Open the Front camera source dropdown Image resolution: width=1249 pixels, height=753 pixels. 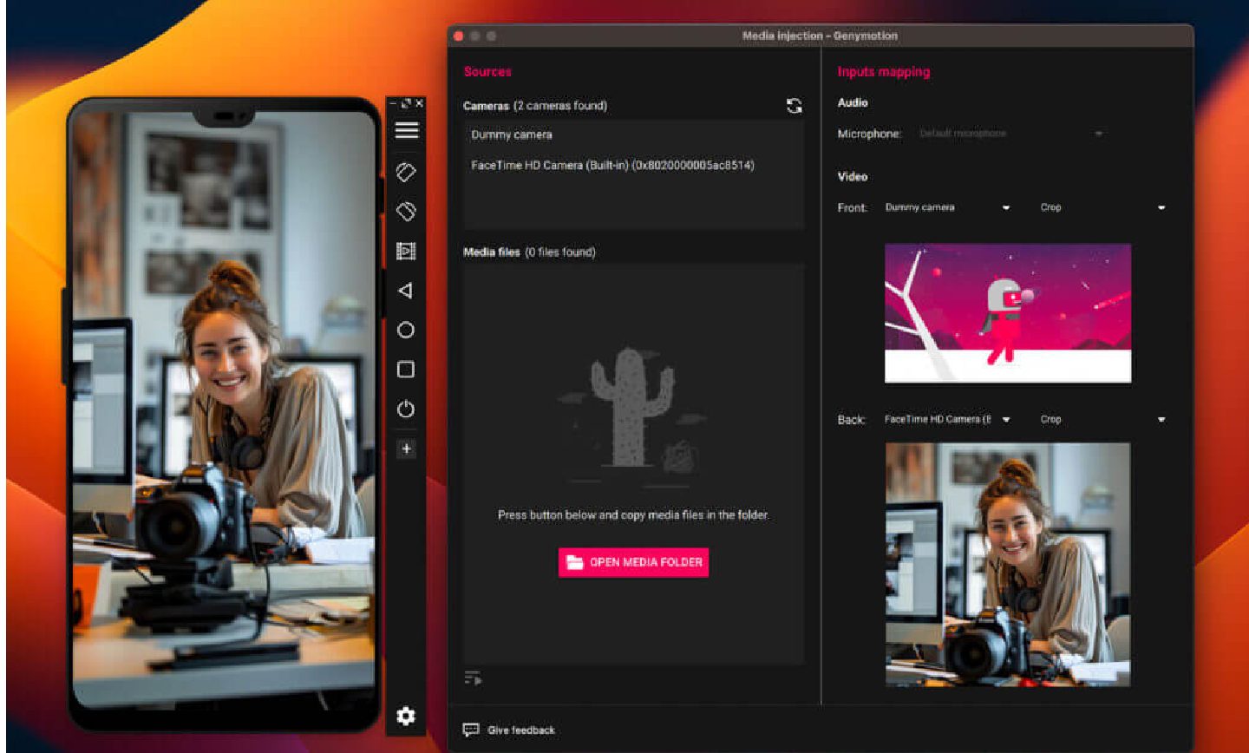tap(947, 207)
